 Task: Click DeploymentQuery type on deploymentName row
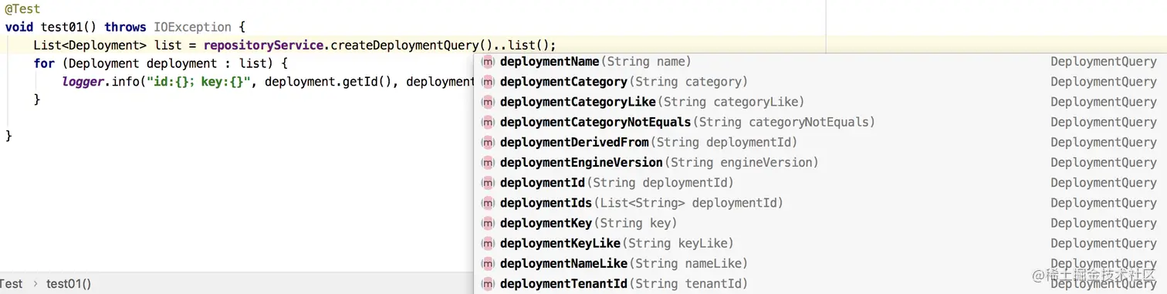(1104, 62)
